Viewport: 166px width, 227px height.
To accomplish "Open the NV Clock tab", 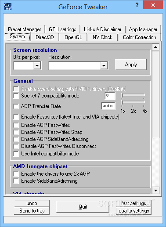I will click(x=103, y=37).
